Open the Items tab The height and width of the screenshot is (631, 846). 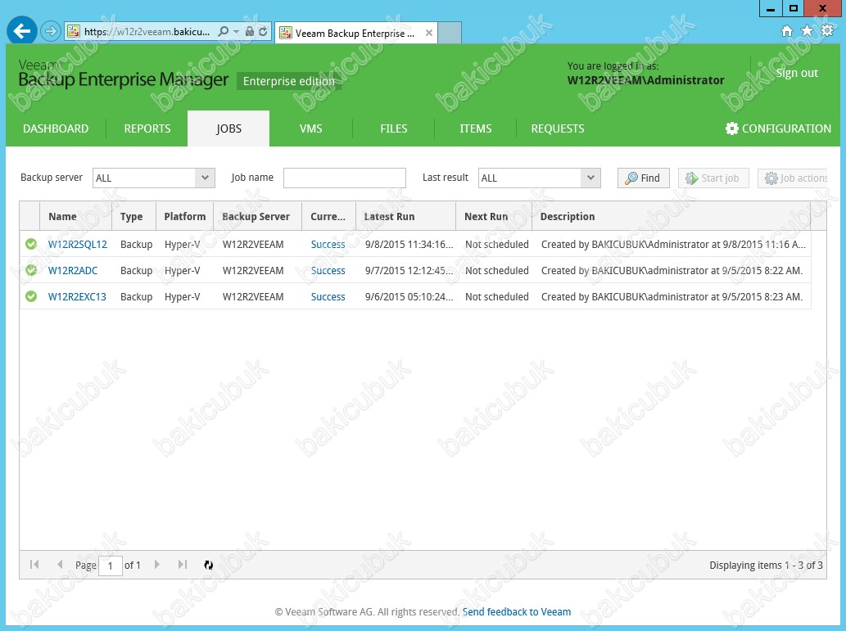pyautogui.click(x=475, y=128)
